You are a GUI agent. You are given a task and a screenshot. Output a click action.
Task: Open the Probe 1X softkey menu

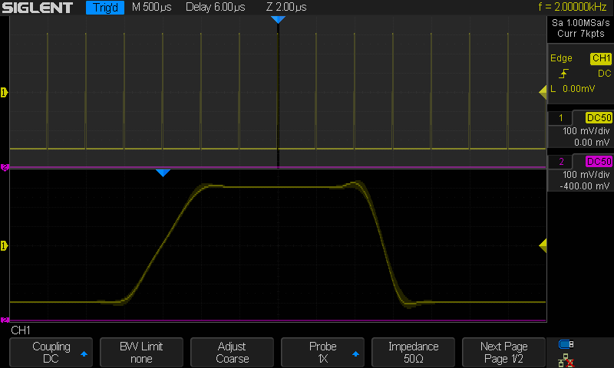[322, 353]
